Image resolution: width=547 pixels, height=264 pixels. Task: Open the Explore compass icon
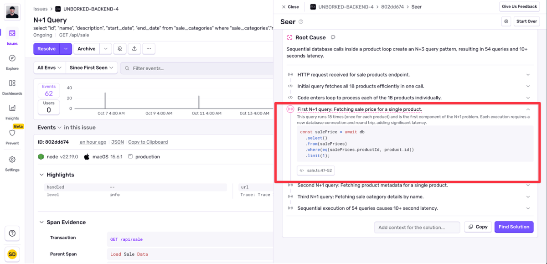(x=12, y=58)
